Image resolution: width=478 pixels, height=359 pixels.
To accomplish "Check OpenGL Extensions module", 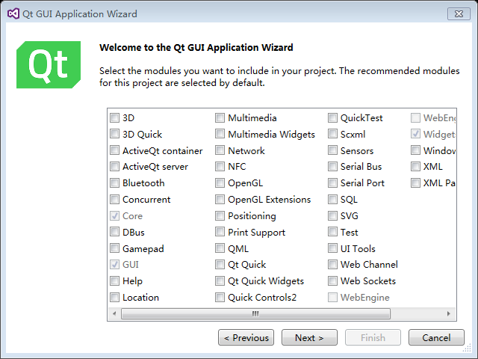I will click(x=220, y=200).
